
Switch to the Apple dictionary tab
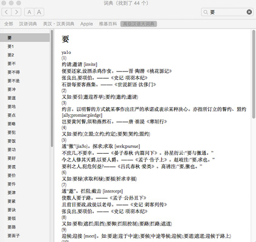pos(87,24)
